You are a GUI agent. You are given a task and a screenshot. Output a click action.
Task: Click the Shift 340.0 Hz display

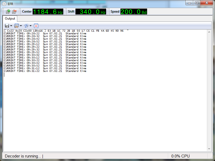tap(91, 12)
